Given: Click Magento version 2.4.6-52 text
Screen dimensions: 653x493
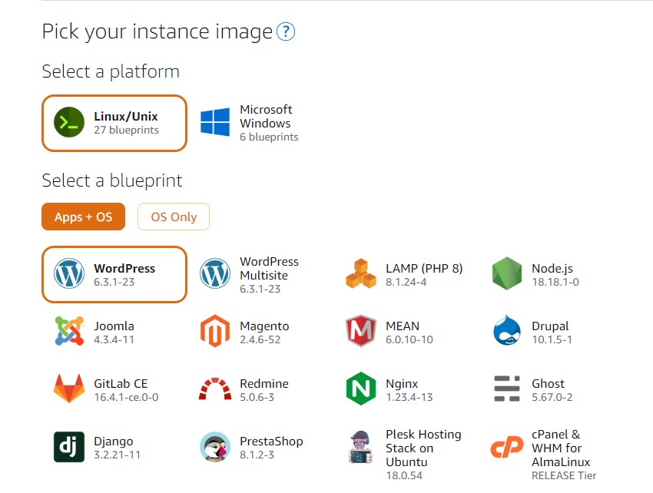Looking at the screenshot, I should tap(260, 339).
